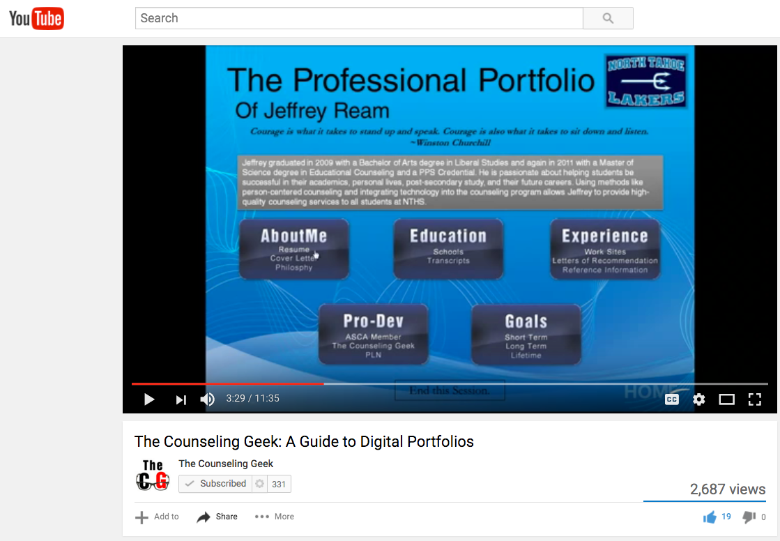Screen dimensions: 780x541
Task: Click the North Tahoe Lakers logo
Action: (x=645, y=81)
